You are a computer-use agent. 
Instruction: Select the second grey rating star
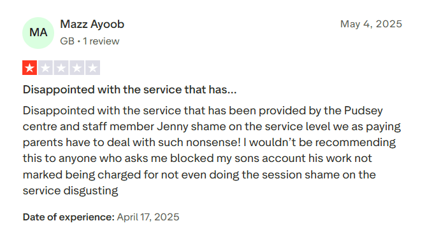tap(45, 68)
